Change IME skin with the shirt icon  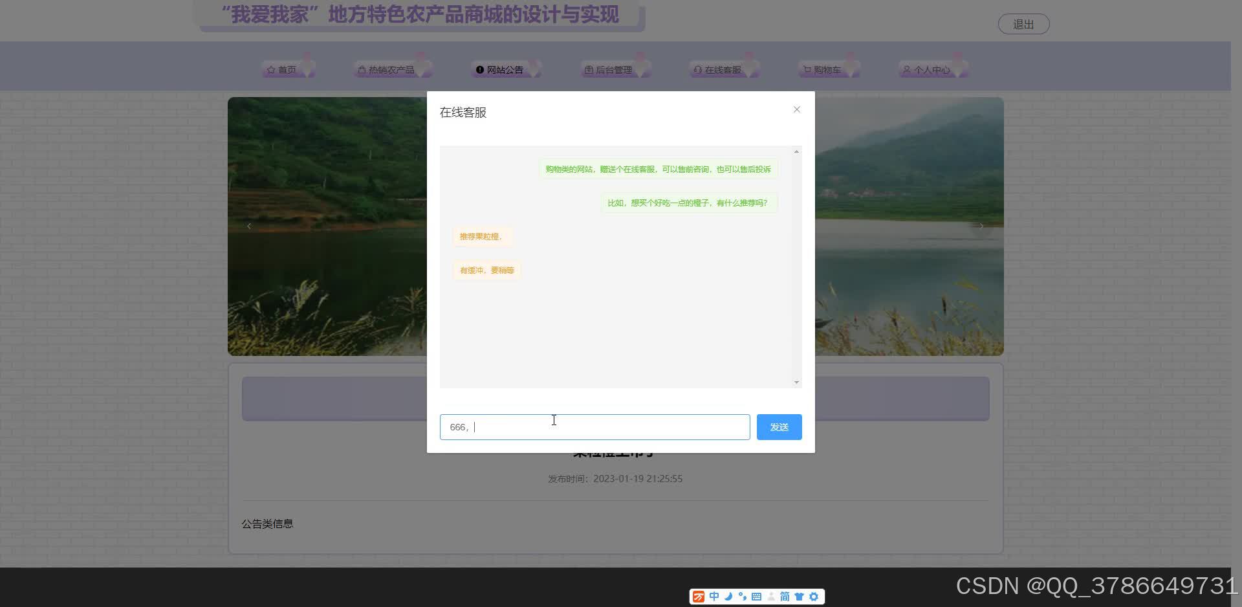click(800, 596)
